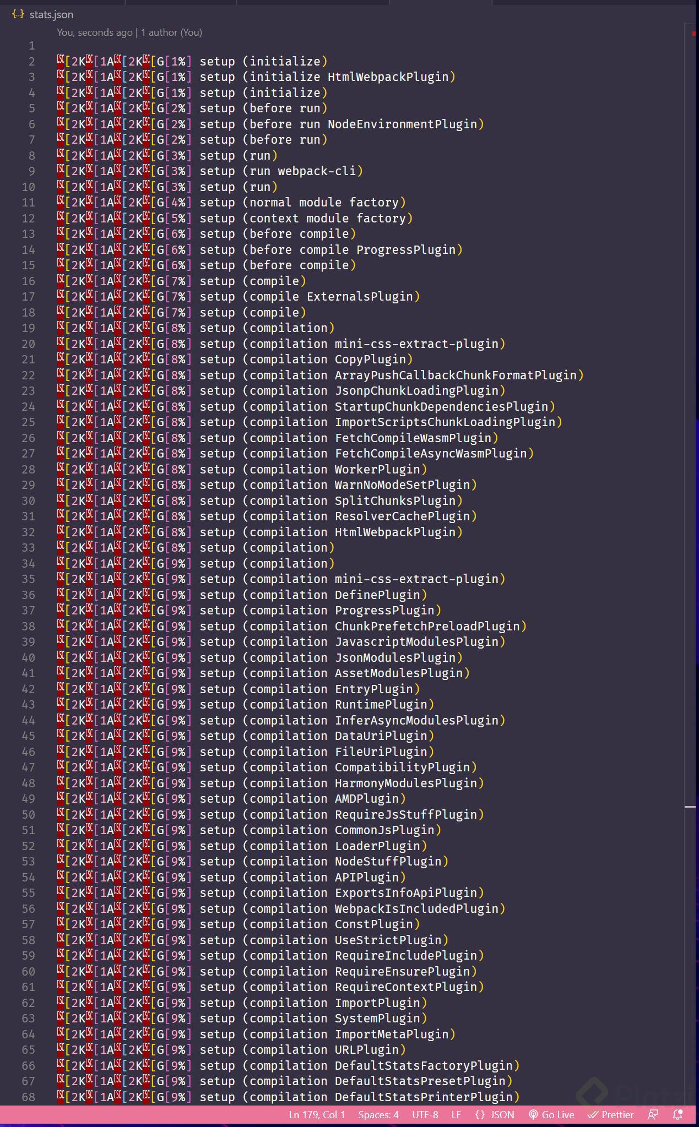
Task: Click the "compilation WorkerPlugin" line
Action: pos(242,470)
